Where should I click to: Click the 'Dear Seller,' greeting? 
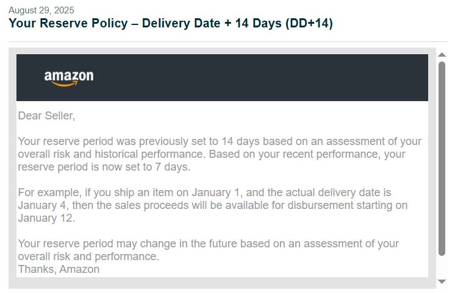46,116
